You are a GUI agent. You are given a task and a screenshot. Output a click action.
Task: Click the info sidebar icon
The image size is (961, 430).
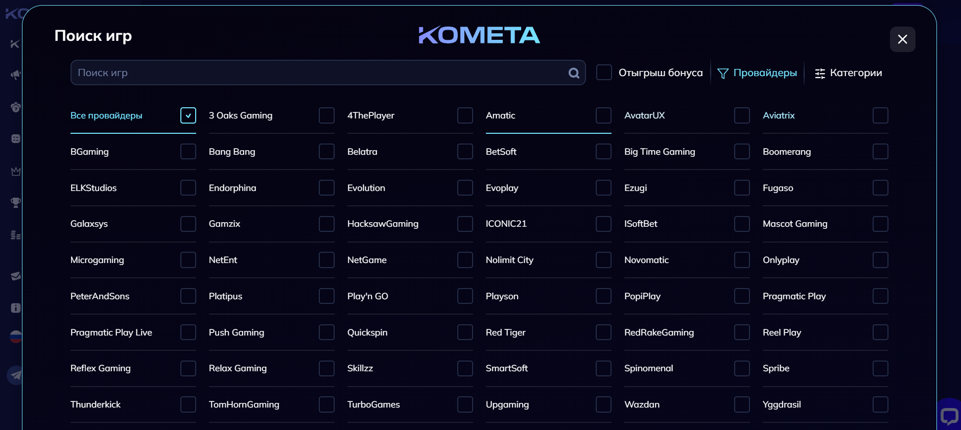pyautogui.click(x=16, y=308)
